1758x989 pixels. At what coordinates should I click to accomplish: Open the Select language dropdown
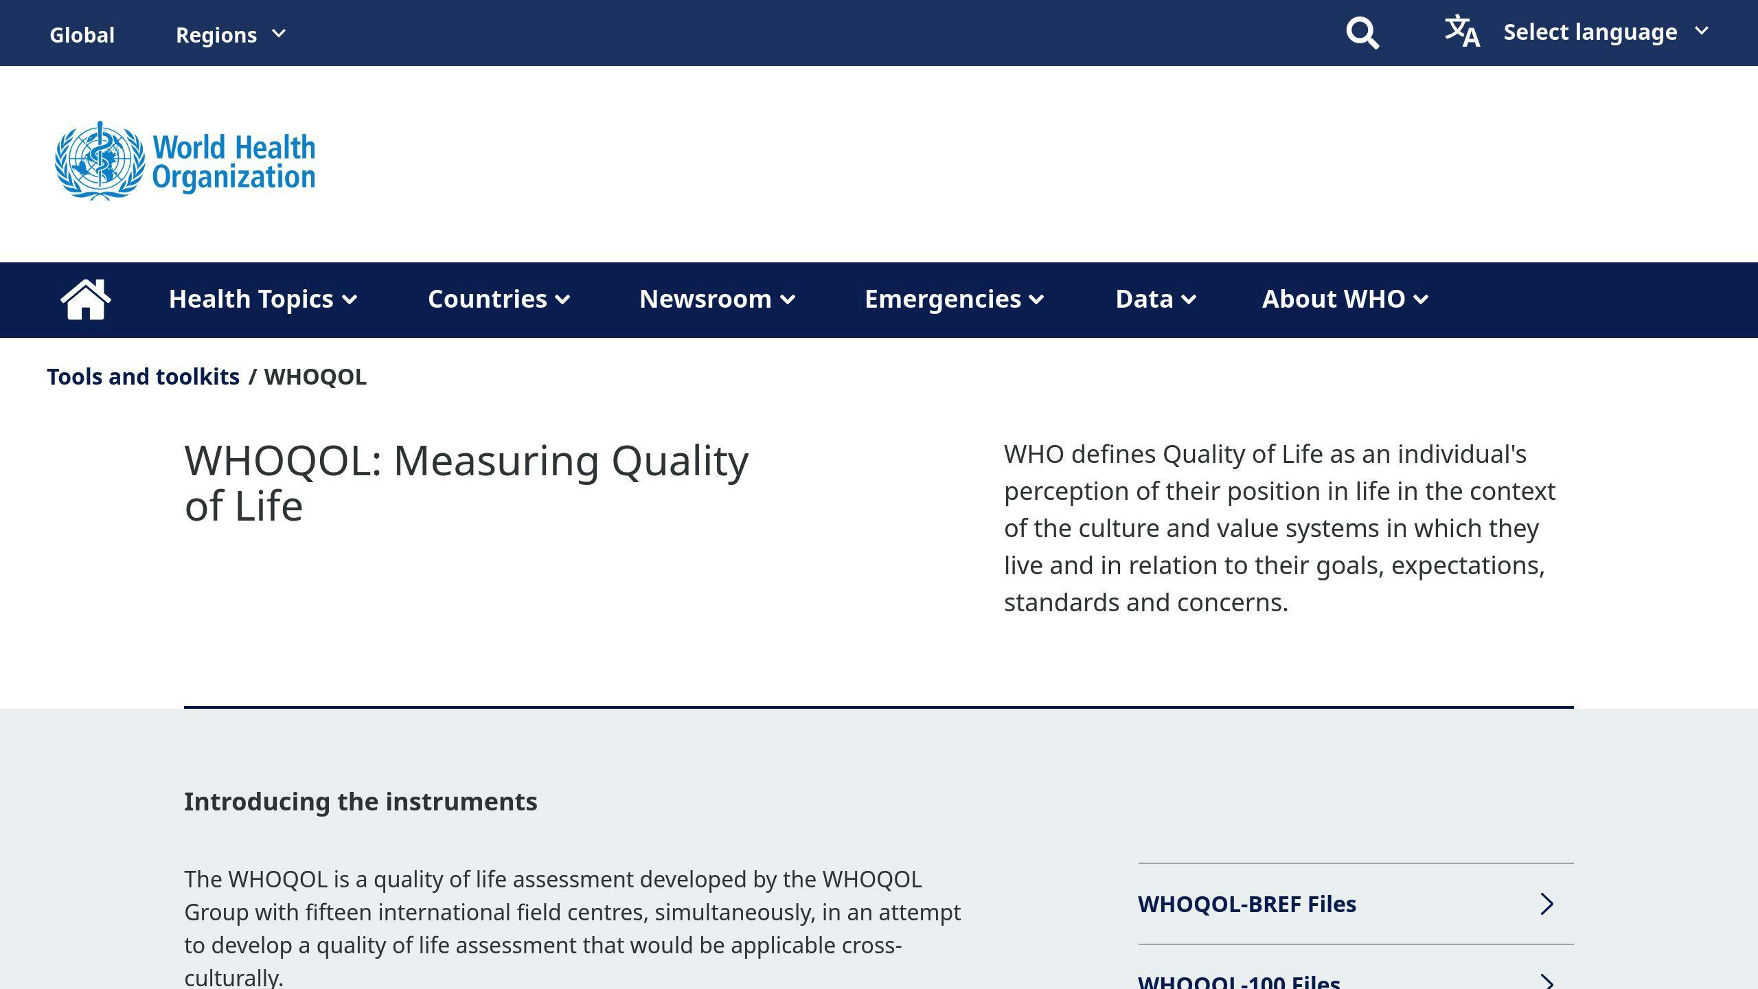[x=1606, y=32]
